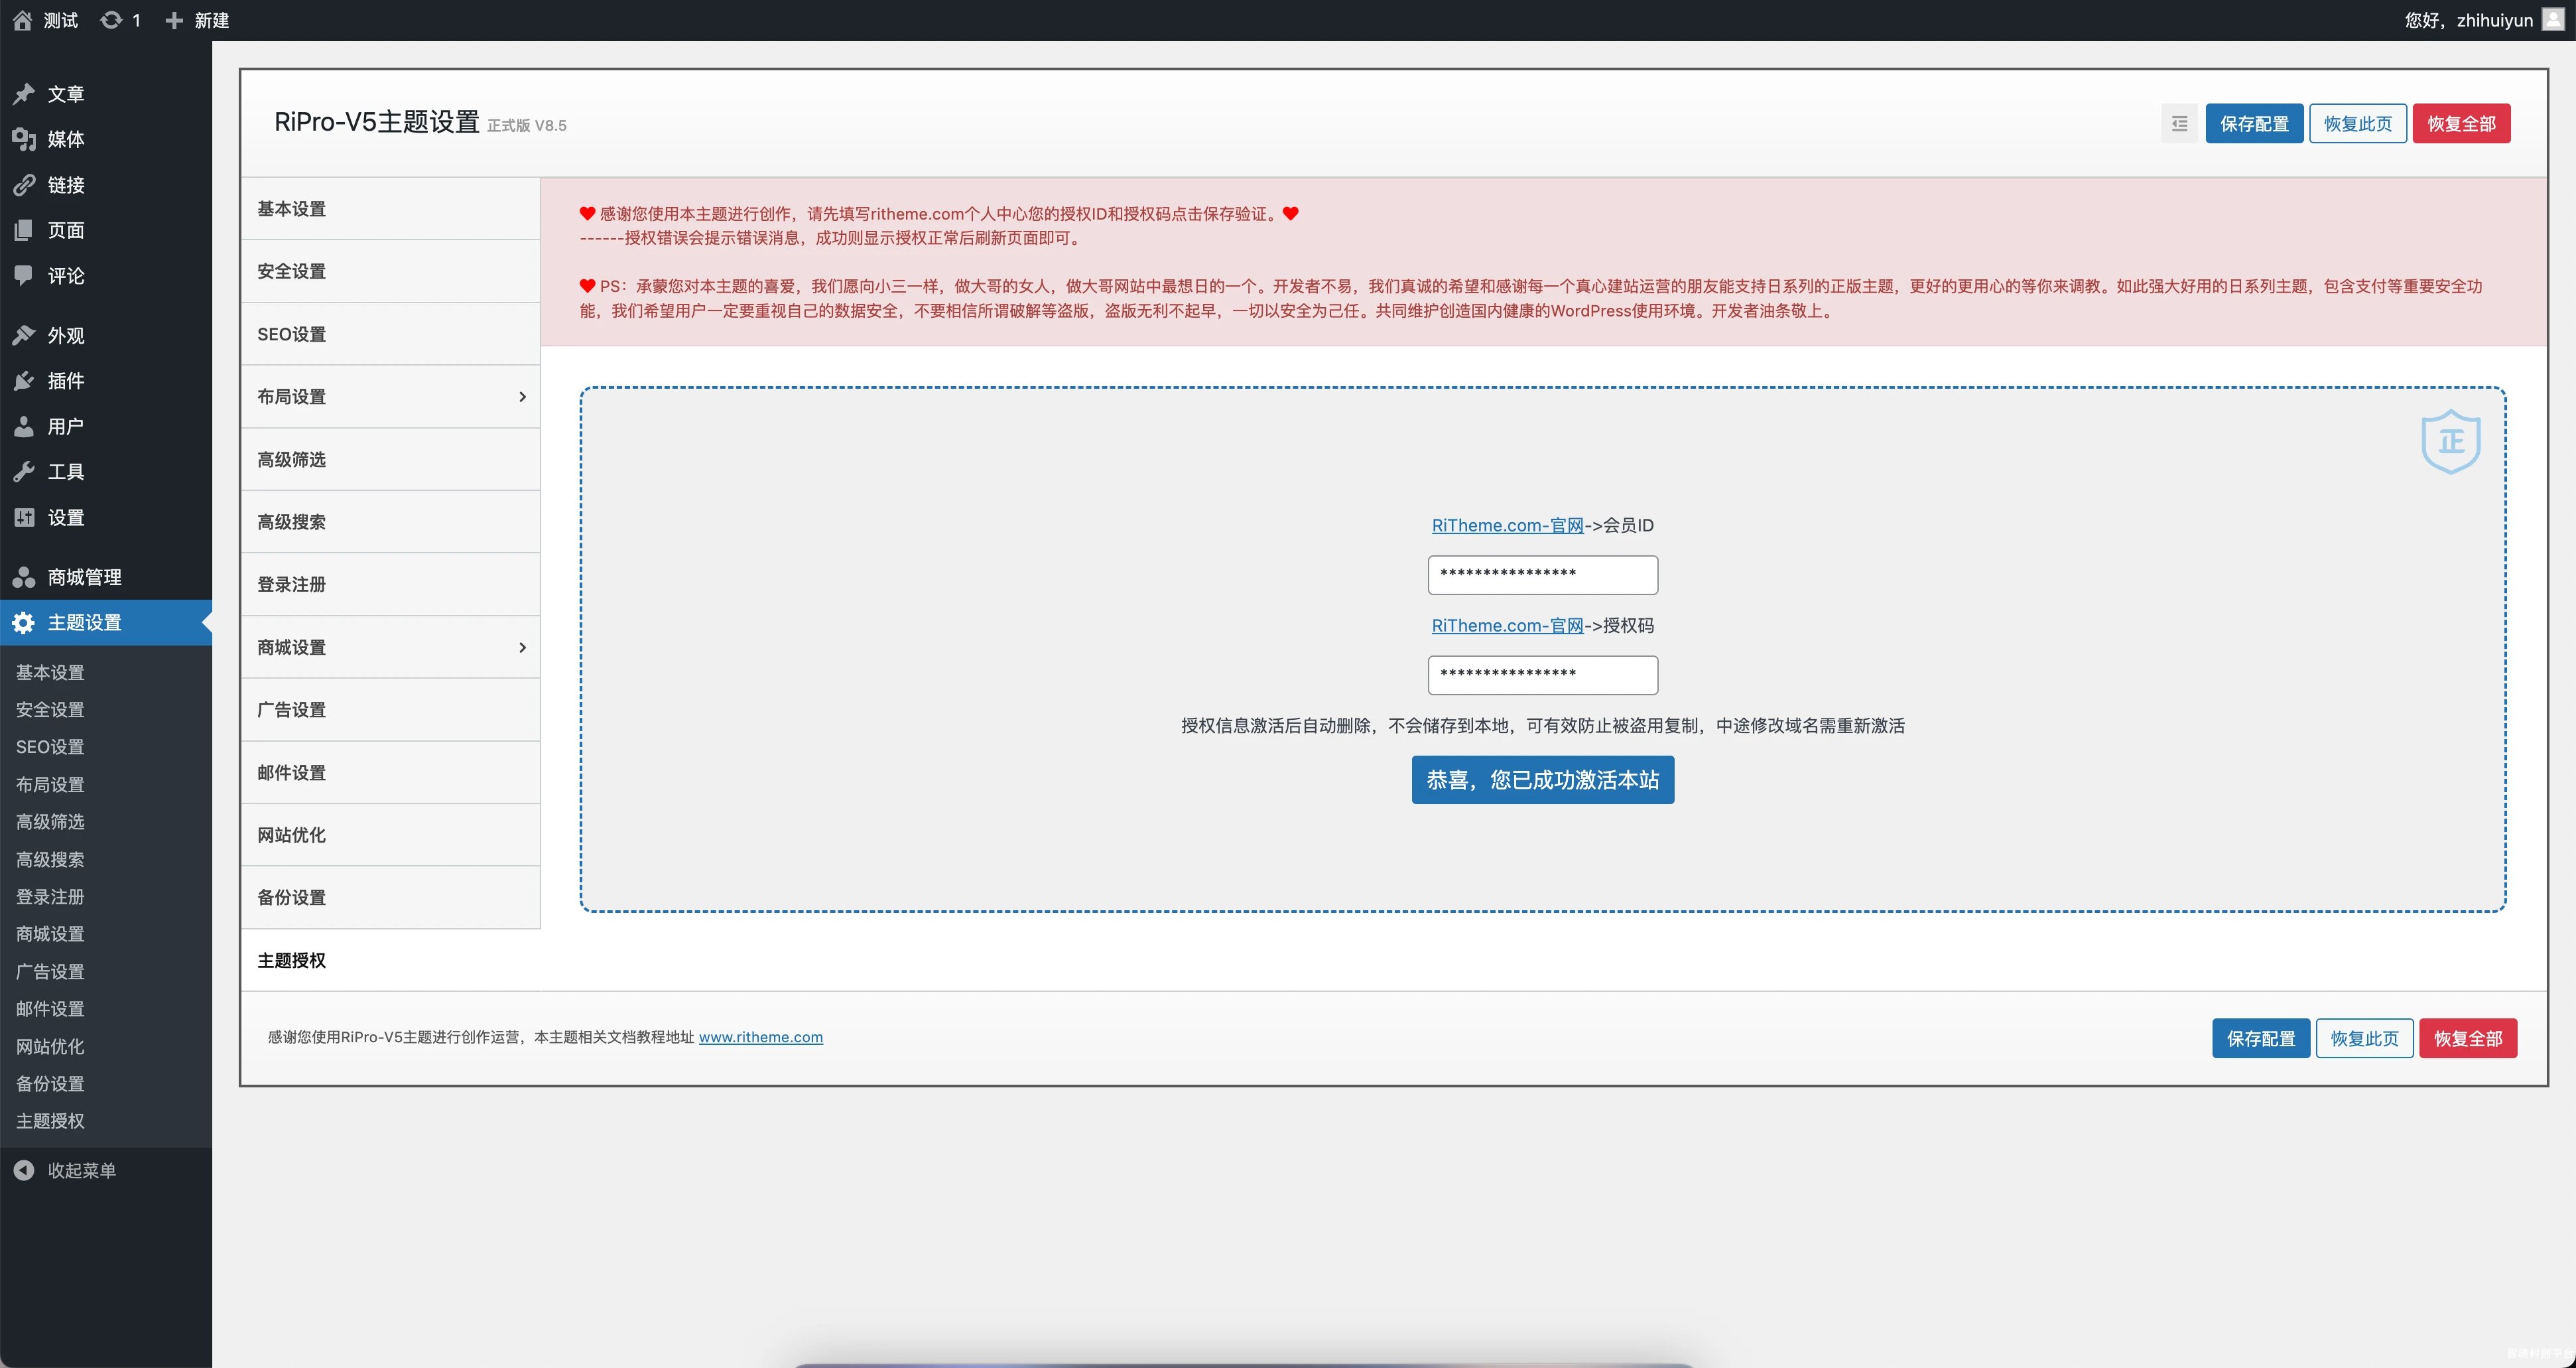Open the 插件 plugins icon
The height and width of the screenshot is (1368, 2576).
(x=24, y=381)
